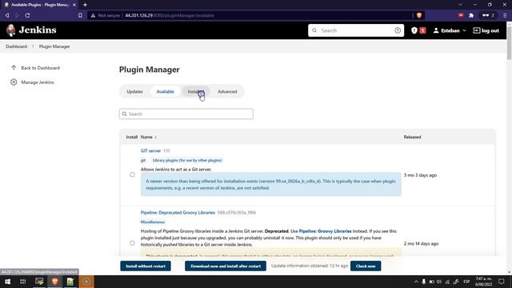512x288 pixels.
Task: Reload the page with refresh icon
Action: pos(27,15)
